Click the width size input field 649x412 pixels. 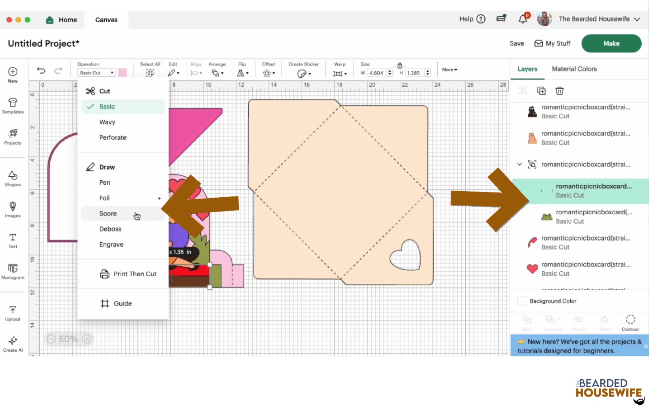[x=376, y=73]
